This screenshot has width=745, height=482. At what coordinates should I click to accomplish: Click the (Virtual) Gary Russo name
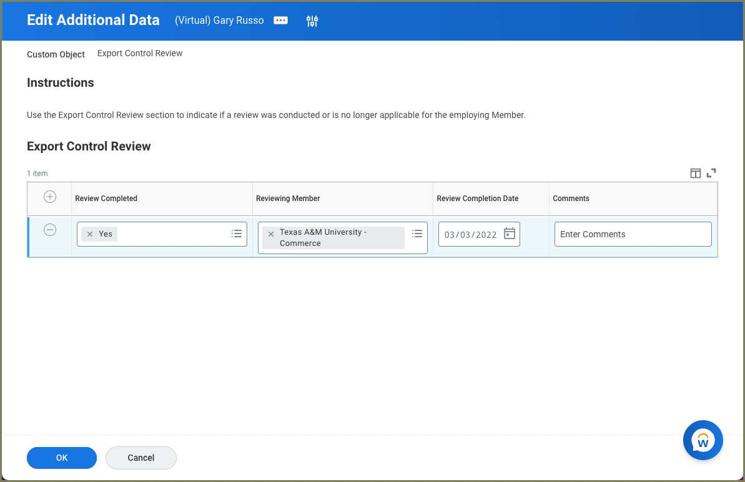[219, 21]
